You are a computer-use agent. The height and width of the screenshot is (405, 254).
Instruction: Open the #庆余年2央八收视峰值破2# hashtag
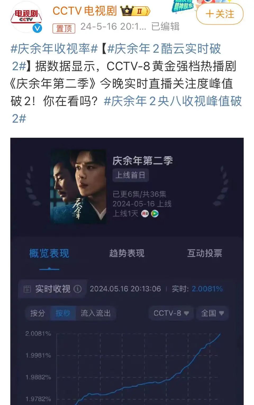[126, 109]
